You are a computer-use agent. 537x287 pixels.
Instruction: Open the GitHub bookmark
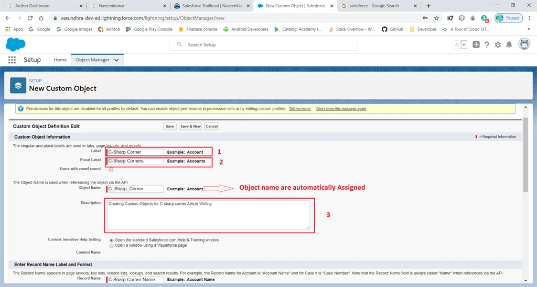pos(392,29)
